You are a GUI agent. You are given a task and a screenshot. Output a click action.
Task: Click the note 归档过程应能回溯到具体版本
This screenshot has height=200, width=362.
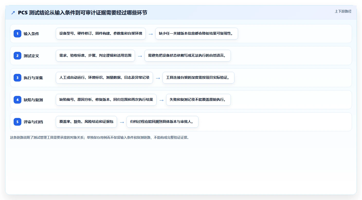point(162,122)
